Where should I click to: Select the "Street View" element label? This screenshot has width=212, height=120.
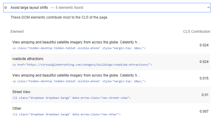pyautogui.click(x=21, y=92)
